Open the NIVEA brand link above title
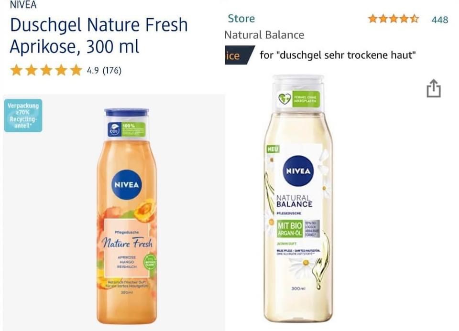Image resolution: width=459 pixels, height=331 pixels. (x=23, y=5)
